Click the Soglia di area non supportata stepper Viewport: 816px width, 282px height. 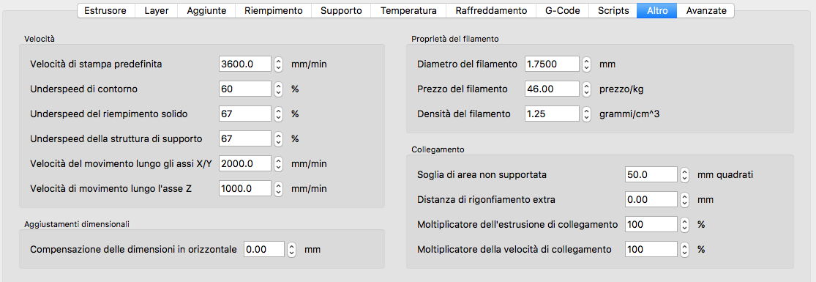point(684,174)
